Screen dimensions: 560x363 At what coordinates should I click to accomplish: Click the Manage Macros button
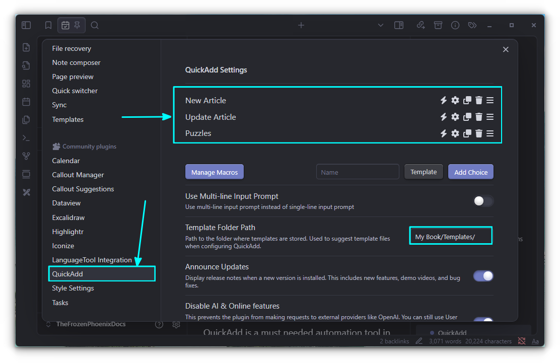tap(214, 171)
